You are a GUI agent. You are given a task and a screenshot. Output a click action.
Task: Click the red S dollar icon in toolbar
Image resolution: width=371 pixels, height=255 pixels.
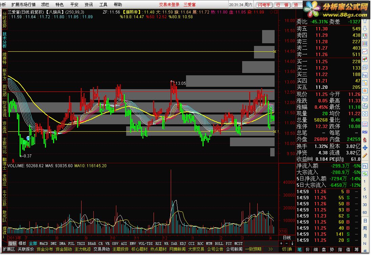tap(365, 140)
